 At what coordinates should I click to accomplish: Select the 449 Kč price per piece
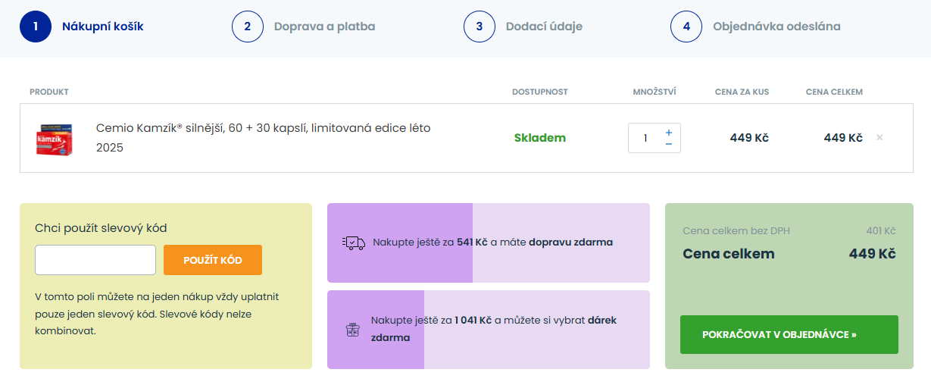tap(749, 138)
